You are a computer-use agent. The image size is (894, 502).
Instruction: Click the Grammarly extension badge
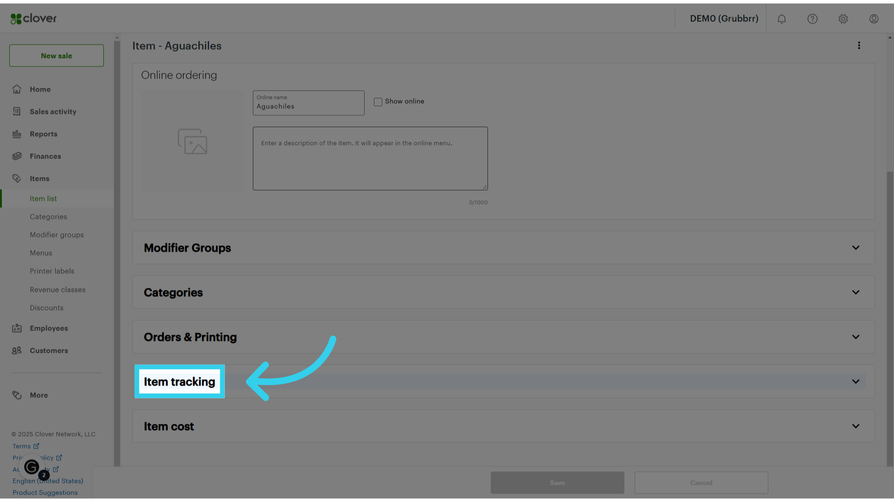[32, 467]
